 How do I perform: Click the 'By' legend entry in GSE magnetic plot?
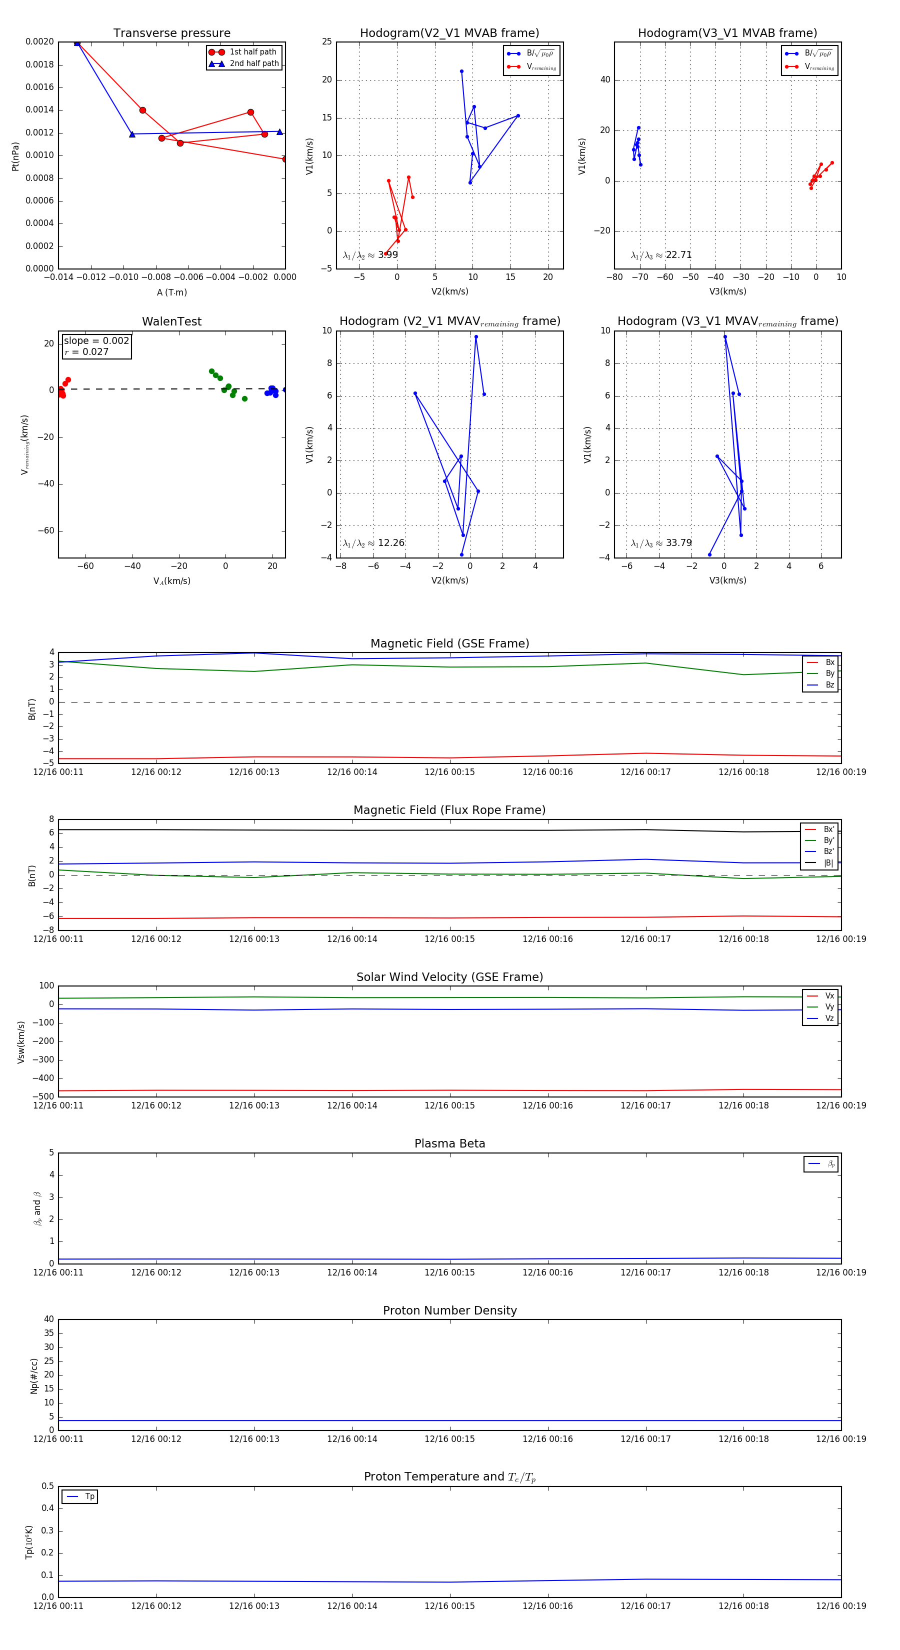pos(820,673)
